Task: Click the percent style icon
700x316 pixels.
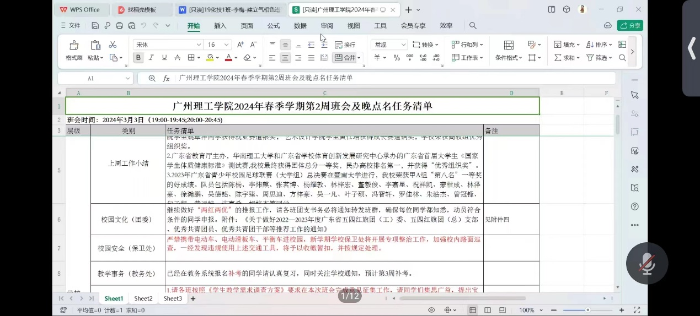Action: [397, 58]
